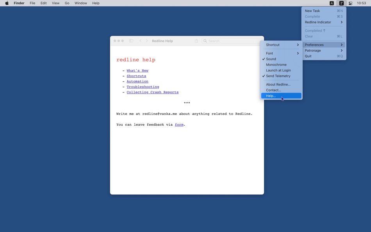Viewport: 371px width, 232px height.
Task: Click the 'redline help' heading
Action: (x=136, y=60)
